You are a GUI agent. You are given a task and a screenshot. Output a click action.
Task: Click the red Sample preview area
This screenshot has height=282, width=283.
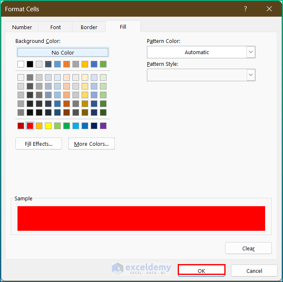pos(141,218)
